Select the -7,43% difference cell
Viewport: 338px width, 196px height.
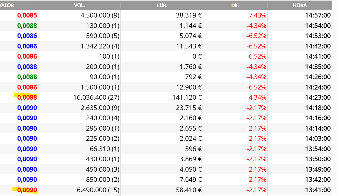click(256, 15)
